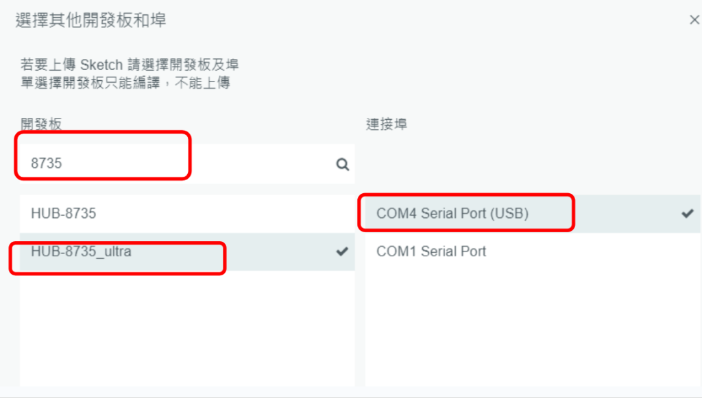This screenshot has height=398, width=702.
Task: Click the dialog title 選擇其他開發板和埠
Action: tap(91, 20)
